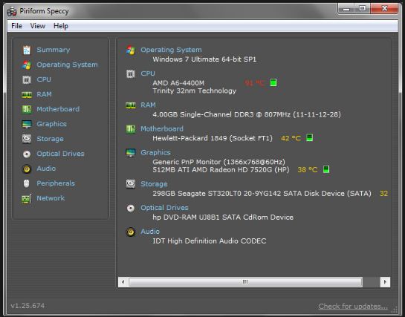Click the Audio speaker icon in the summary panel
The width and height of the screenshot is (405, 317).
click(131, 232)
